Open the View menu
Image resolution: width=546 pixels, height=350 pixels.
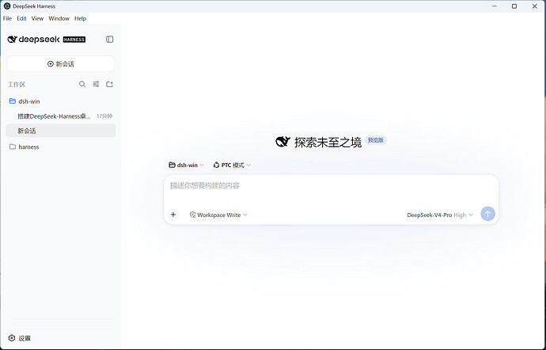pyautogui.click(x=37, y=18)
